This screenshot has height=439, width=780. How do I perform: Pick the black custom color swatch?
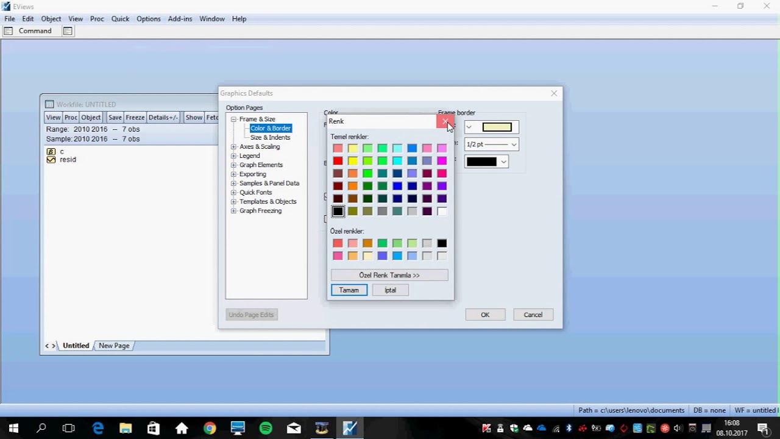pos(442,243)
